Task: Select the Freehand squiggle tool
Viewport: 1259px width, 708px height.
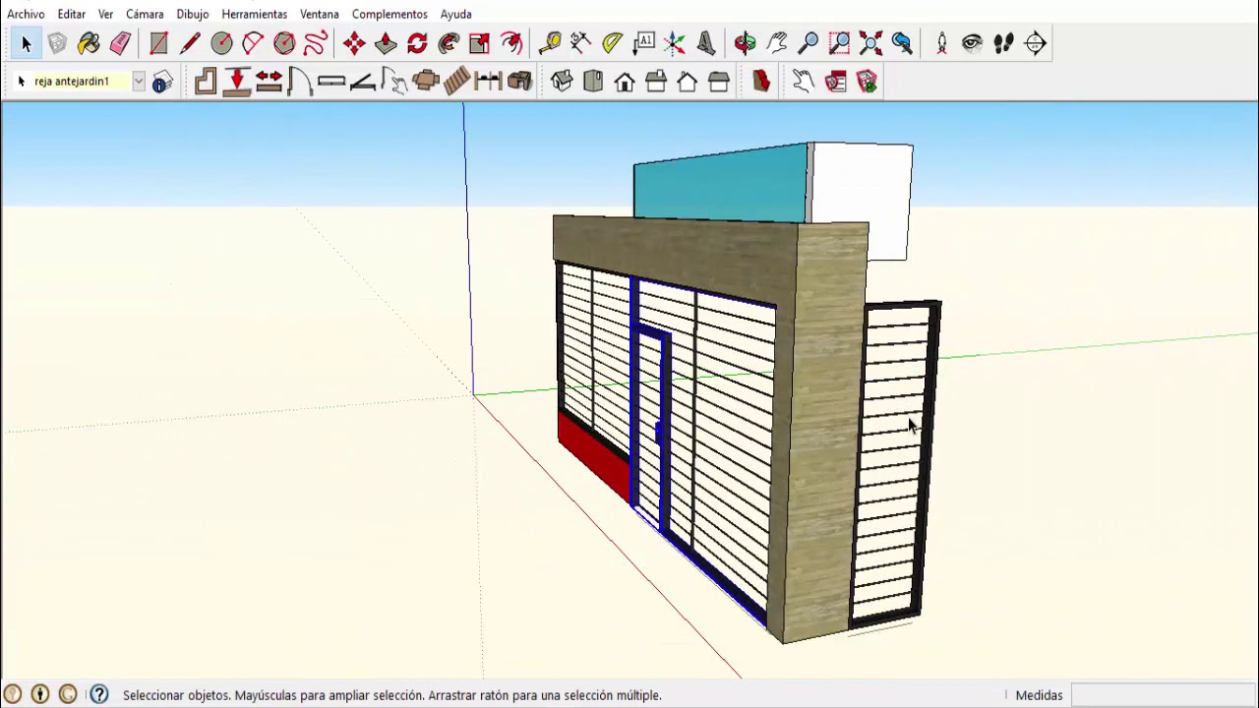Action: [316, 43]
